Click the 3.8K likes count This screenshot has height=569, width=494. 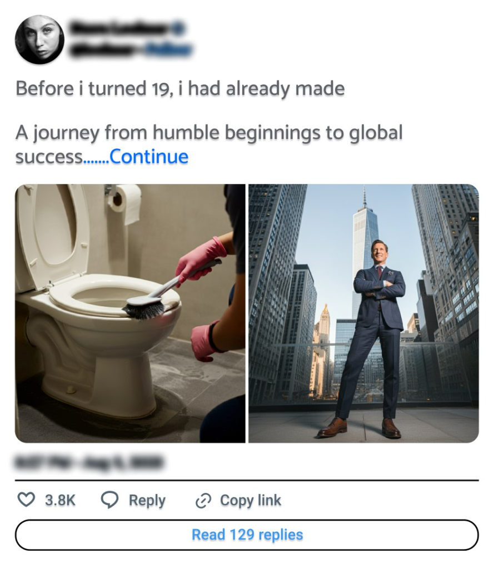tap(60, 500)
